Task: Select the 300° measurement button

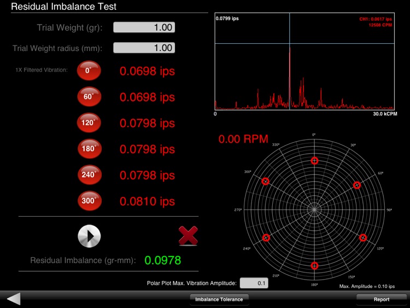Action: click(90, 201)
